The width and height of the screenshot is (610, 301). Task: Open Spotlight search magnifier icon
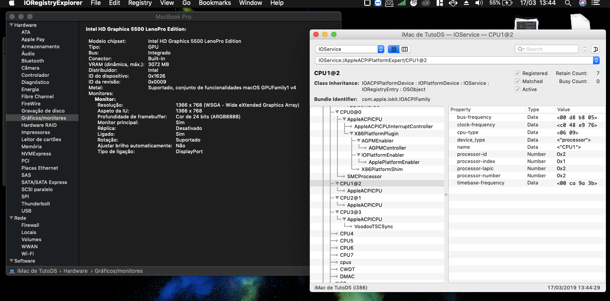point(568,3)
